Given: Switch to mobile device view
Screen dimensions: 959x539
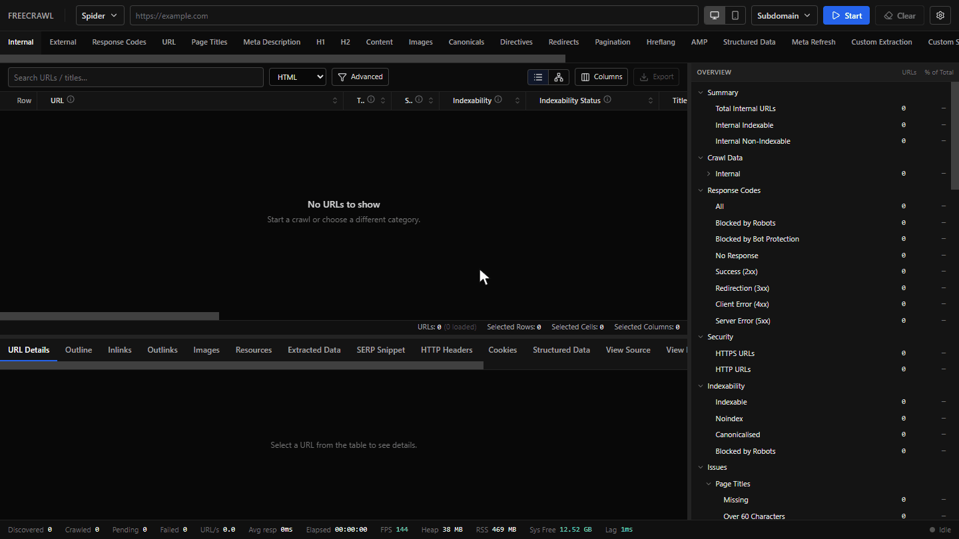Looking at the screenshot, I should [735, 15].
